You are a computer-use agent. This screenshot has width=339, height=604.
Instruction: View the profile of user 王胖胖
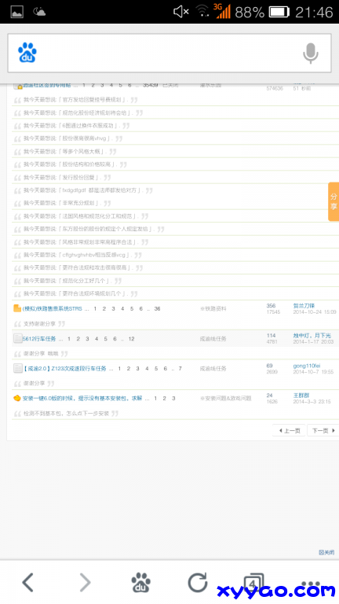click(x=301, y=396)
